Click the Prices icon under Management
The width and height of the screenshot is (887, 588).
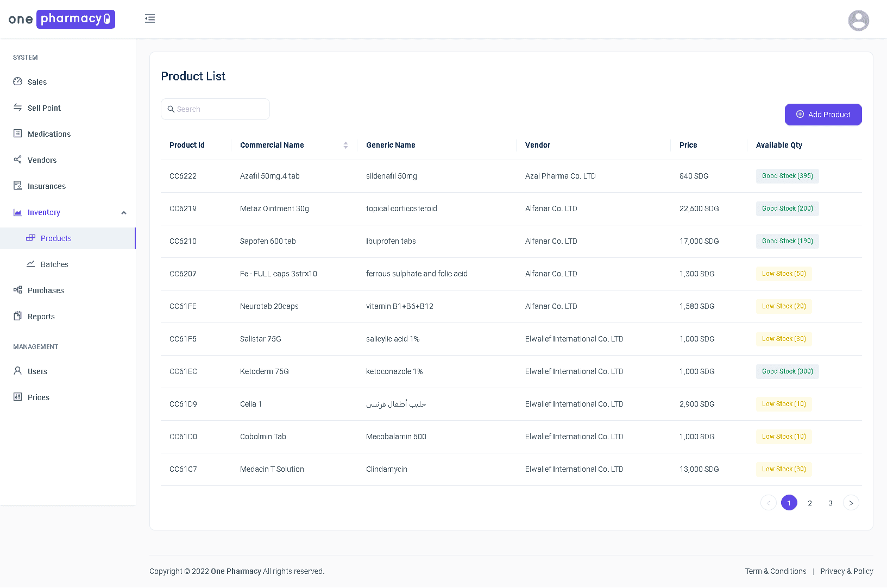click(17, 397)
